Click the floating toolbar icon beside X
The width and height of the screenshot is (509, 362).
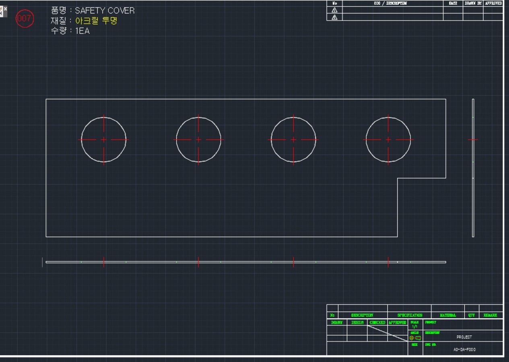(2, 12)
